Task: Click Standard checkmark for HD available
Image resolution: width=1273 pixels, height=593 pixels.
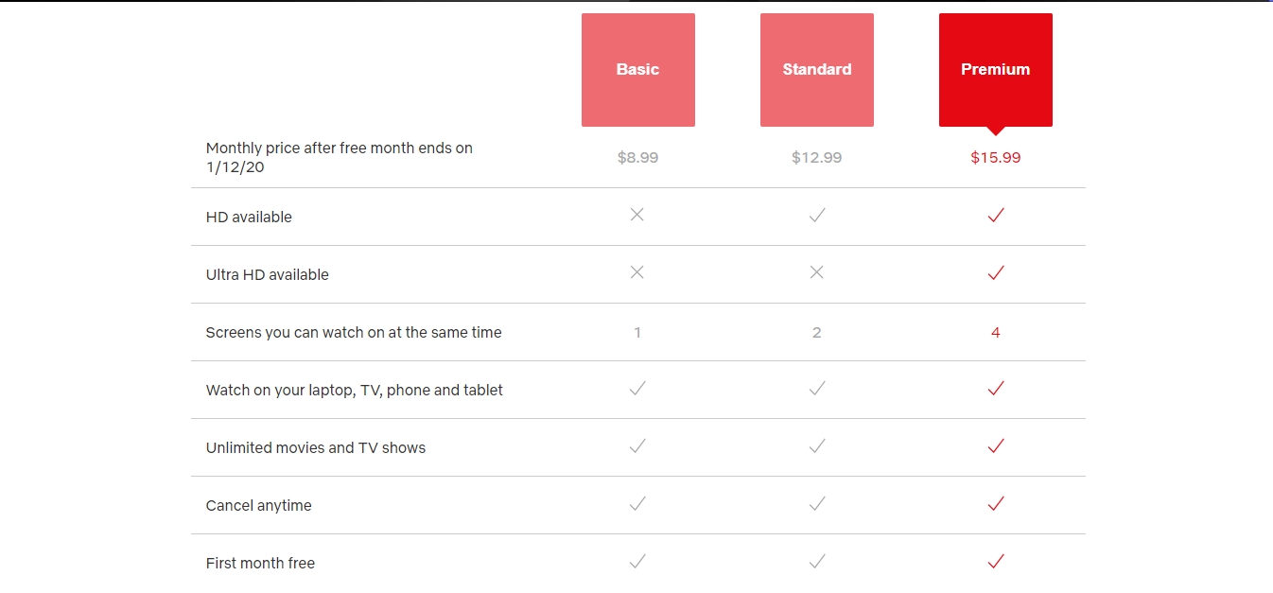Action: pyautogui.click(x=817, y=216)
